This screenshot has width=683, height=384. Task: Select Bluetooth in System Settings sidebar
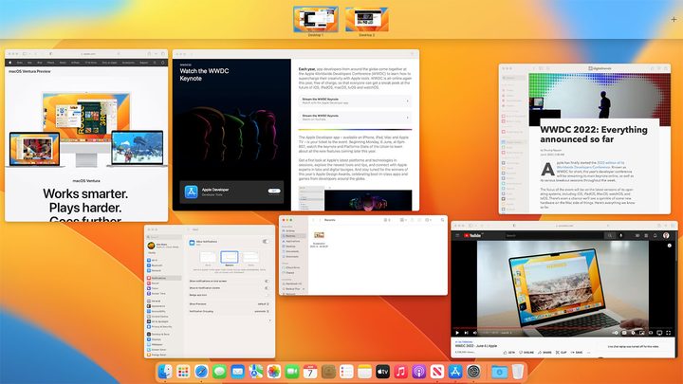coord(164,265)
